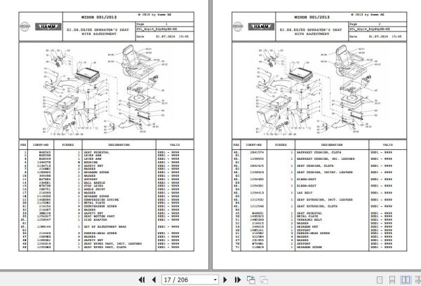Jump to the first page
The image size is (421, 286).
[x=142, y=280]
